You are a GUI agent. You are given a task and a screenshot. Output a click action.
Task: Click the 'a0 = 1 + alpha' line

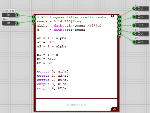[x=52, y=38]
